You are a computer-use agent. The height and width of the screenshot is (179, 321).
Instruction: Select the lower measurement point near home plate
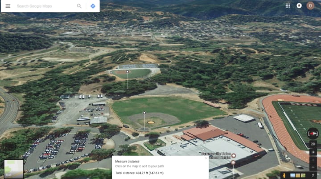(x=144, y=113)
